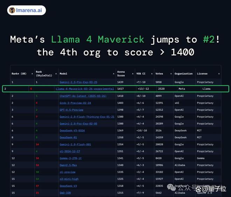The image size is (231, 197).
Task: Select DeepSeek organization in DeepSeek-R1 row
Action: (181, 138)
